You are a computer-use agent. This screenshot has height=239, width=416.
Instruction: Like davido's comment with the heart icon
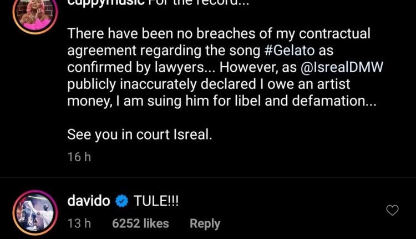(x=392, y=210)
